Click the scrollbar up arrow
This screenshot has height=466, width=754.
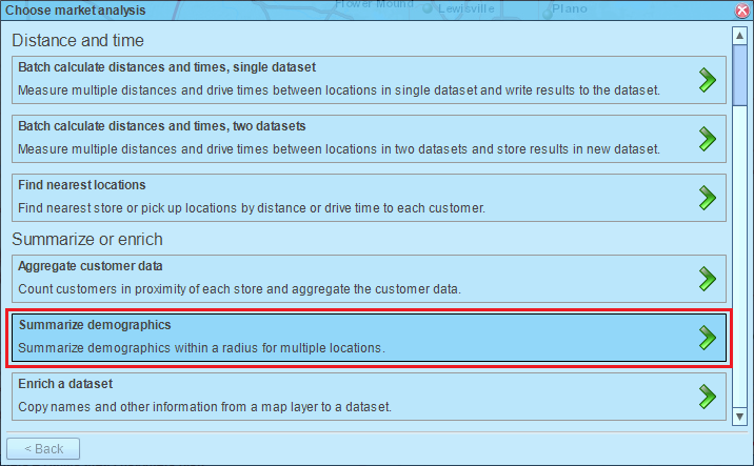click(740, 36)
